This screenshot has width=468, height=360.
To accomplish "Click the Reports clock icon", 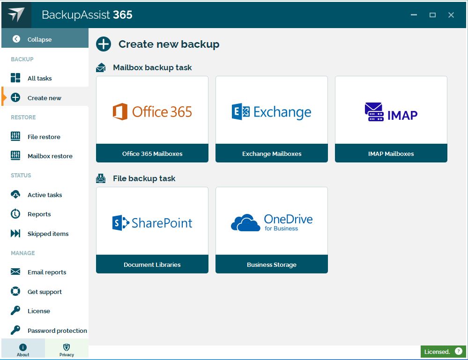I will tap(15, 214).
